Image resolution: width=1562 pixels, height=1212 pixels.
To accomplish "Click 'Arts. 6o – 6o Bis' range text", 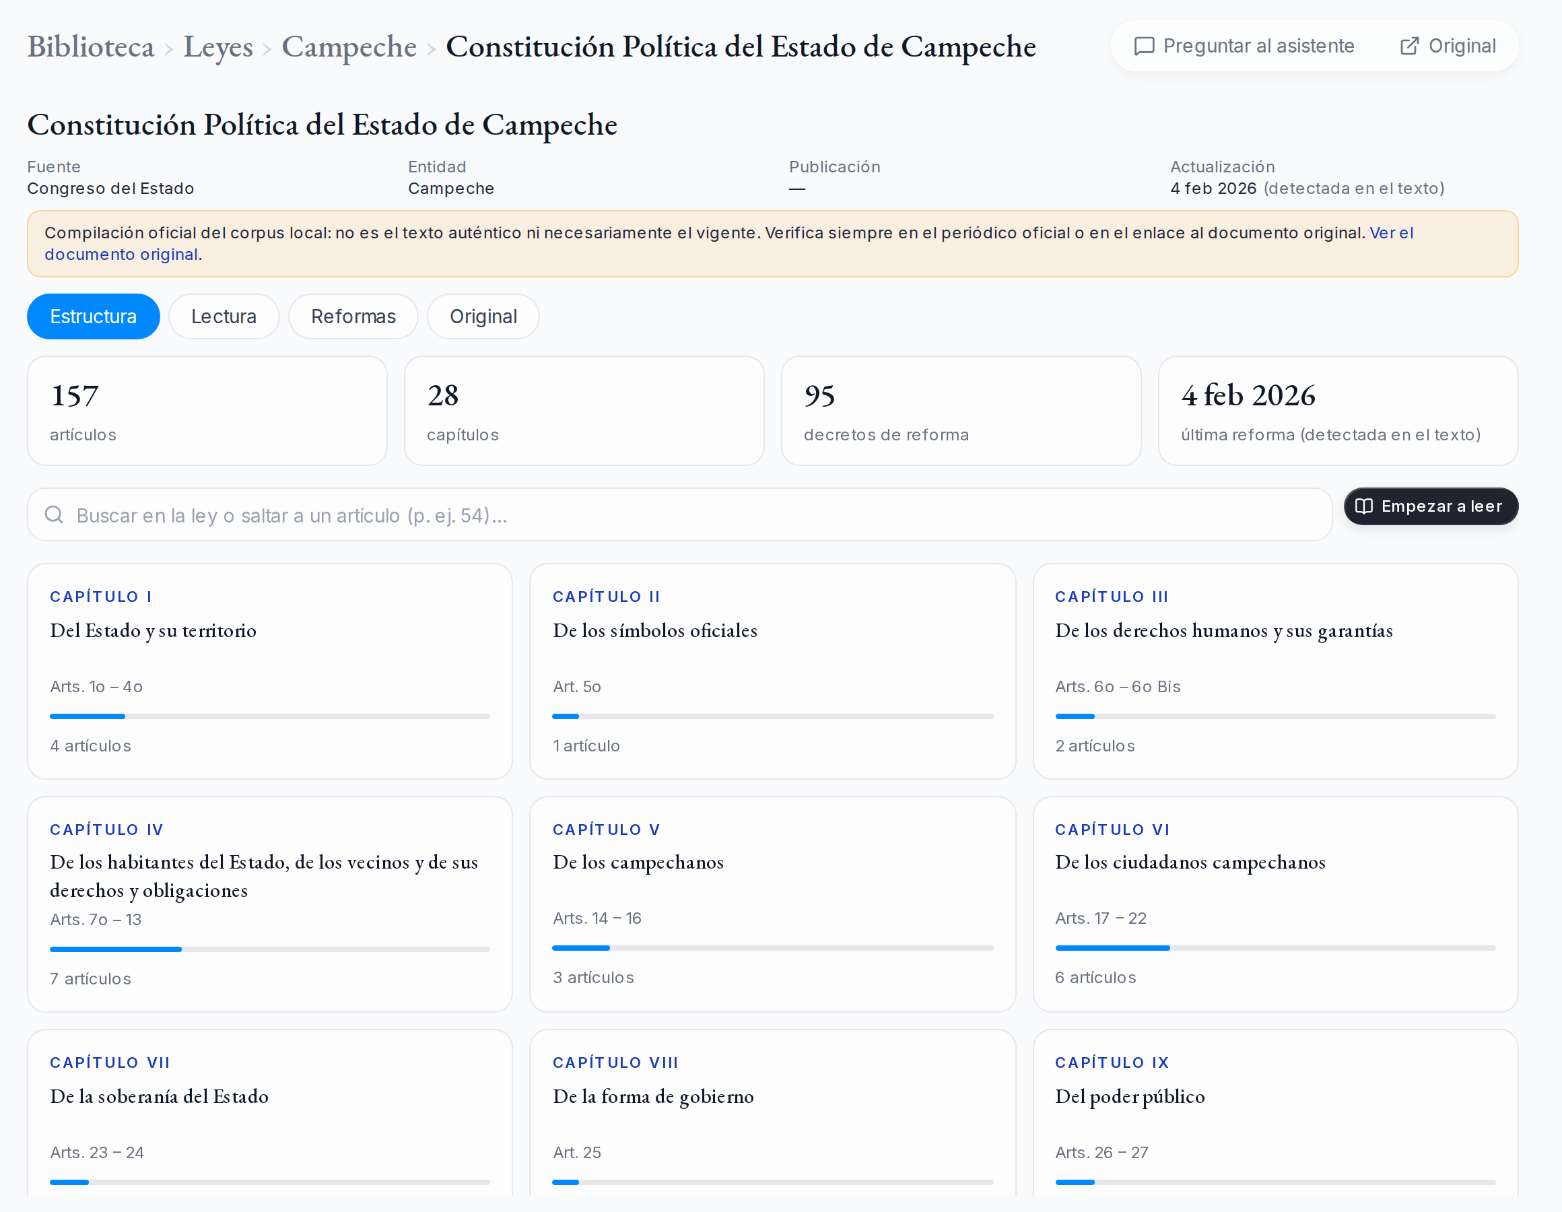I will click(1118, 687).
